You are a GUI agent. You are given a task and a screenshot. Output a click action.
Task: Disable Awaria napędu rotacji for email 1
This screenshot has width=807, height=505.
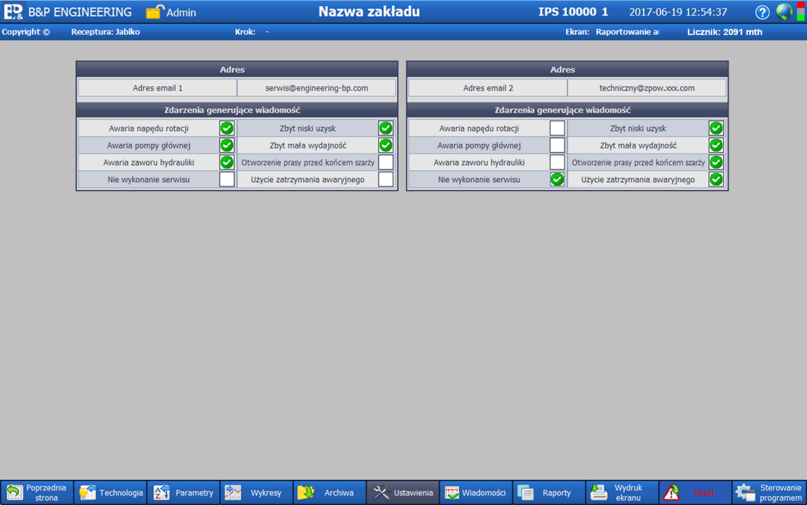(227, 128)
